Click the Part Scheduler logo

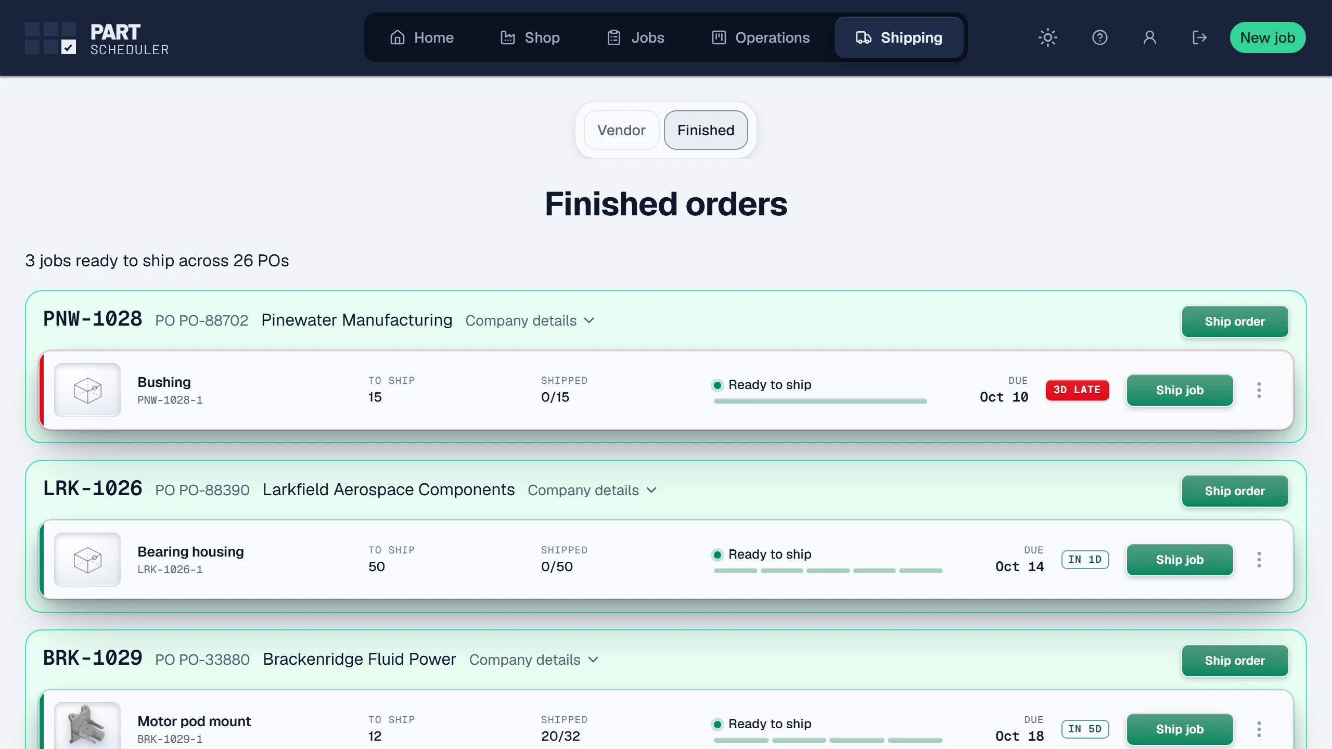97,38
